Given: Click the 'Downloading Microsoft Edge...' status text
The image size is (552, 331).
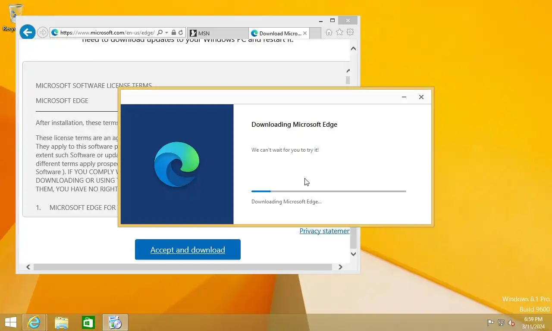Looking at the screenshot, I should [286, 202].
